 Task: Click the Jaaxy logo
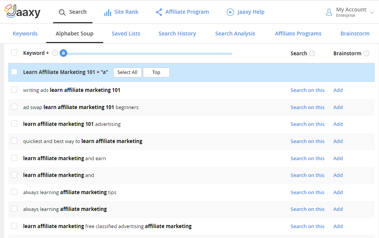click(x=23, y=11)
